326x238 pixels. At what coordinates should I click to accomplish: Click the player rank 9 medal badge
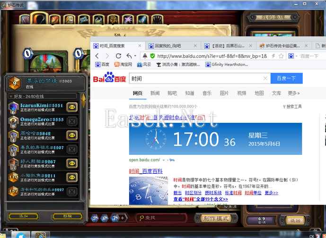pos(15,84)
